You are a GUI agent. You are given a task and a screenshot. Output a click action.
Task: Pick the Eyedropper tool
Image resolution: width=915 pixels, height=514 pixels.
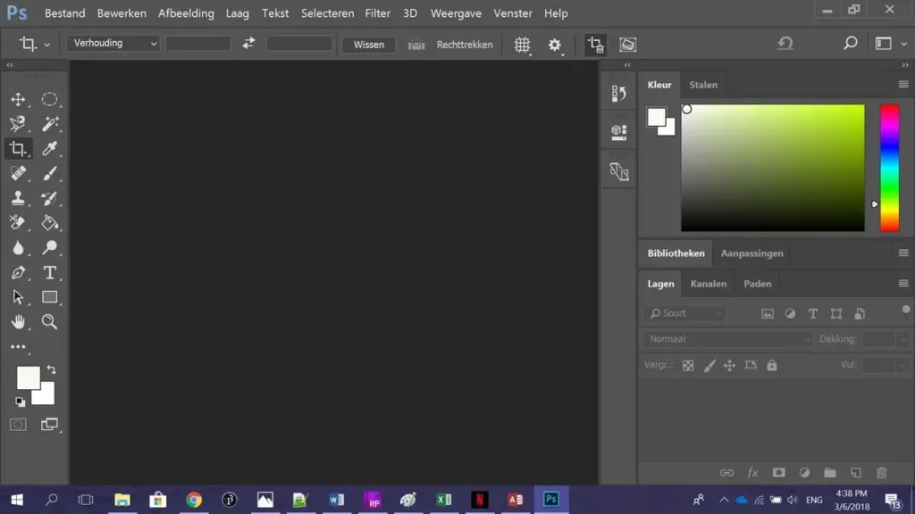(x=50, y=149)
